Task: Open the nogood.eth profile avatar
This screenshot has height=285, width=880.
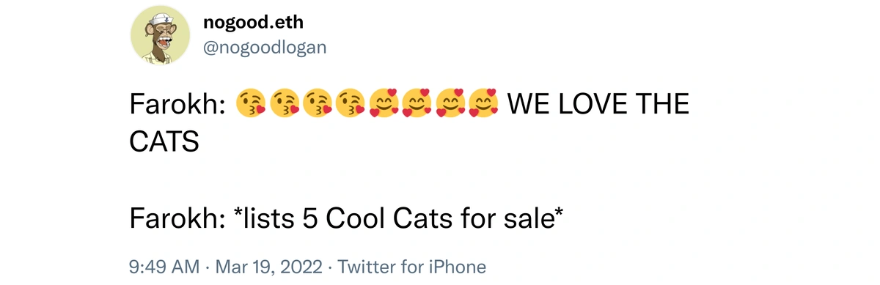Action: tap(161, 39)
